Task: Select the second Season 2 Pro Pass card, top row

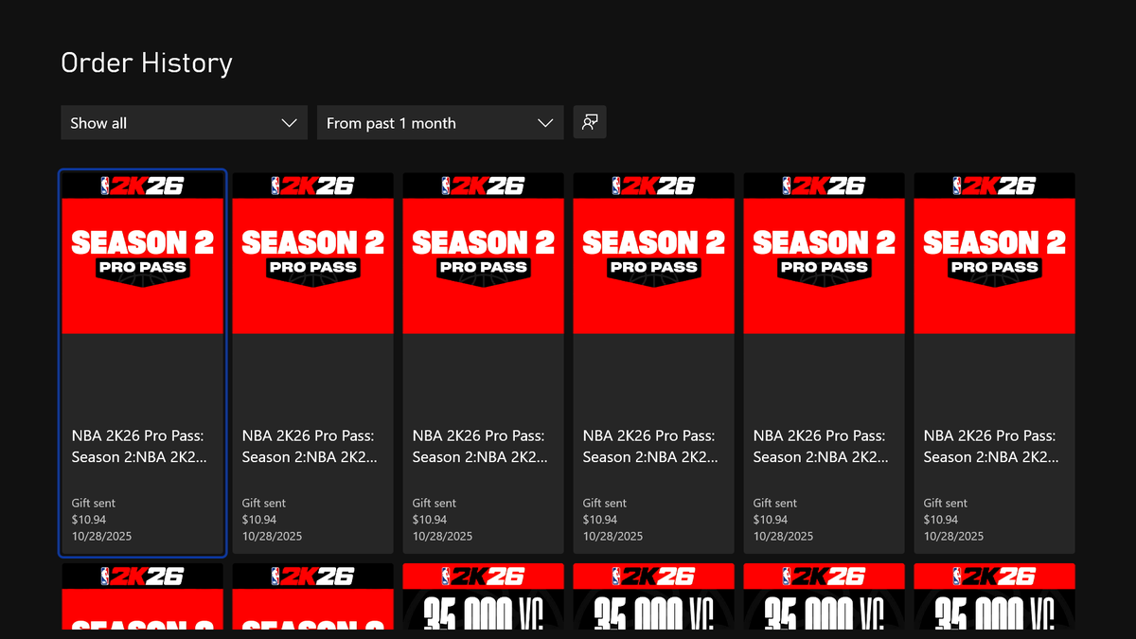Action: pyautogui.click(x=313, y=364)
